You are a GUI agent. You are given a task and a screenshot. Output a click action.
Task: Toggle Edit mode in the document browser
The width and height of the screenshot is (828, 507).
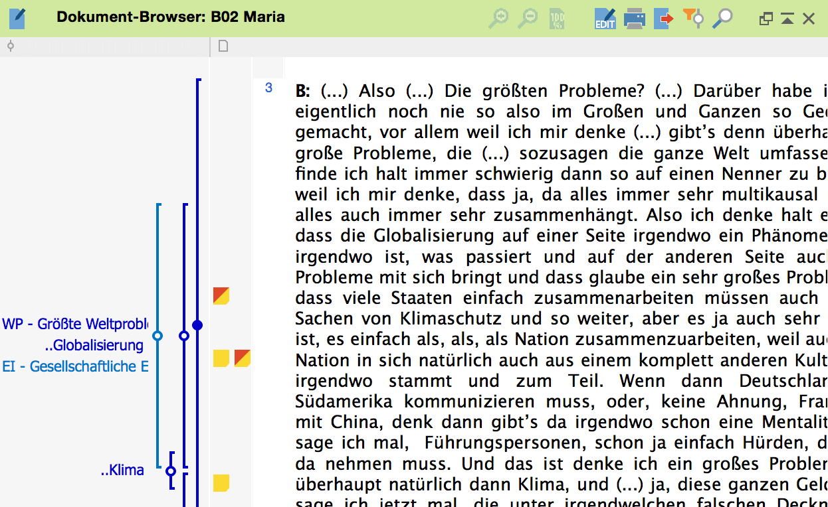[x=605, y=18]
